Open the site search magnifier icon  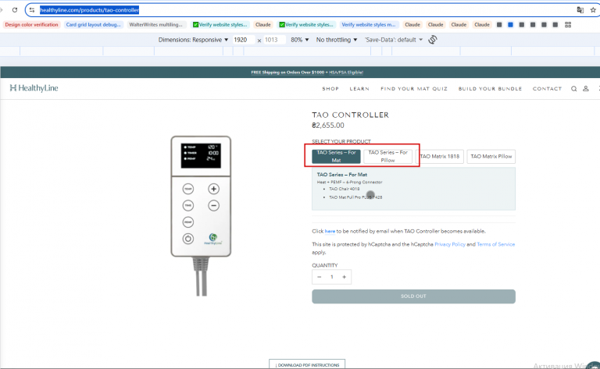click(x=574, y=89)
